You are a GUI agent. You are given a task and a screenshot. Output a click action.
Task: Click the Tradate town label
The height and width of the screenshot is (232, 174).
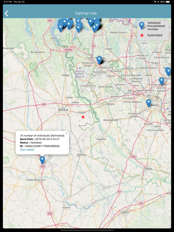coord(108,49)
